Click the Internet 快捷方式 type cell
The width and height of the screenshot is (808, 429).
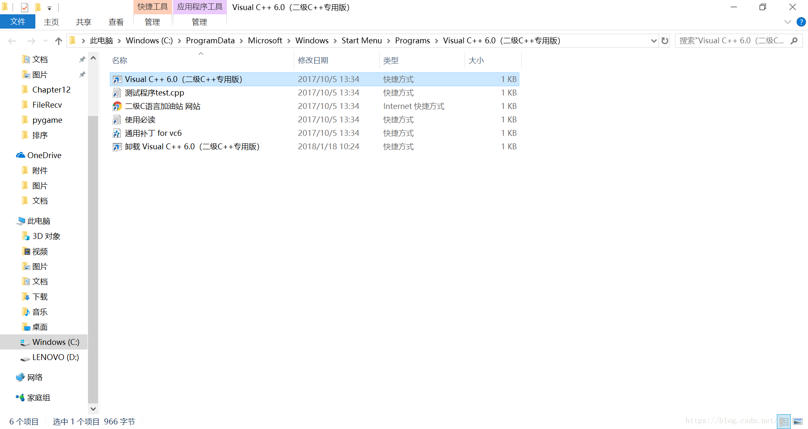[x=414, y=106]
